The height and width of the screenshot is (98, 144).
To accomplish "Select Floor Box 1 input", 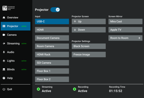I will [52, 71].
